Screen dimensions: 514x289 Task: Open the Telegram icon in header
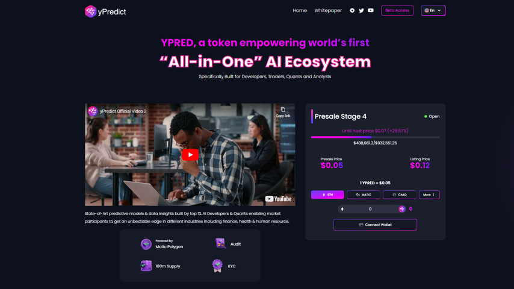[352, 10]
